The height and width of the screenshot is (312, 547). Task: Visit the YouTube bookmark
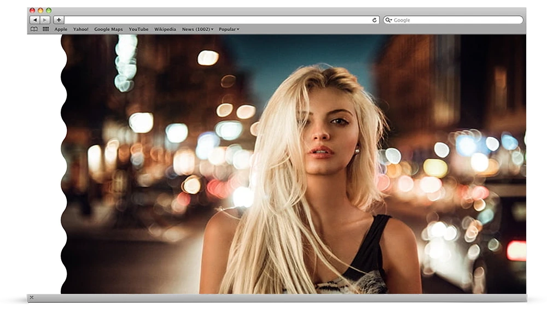click(138, 30)
